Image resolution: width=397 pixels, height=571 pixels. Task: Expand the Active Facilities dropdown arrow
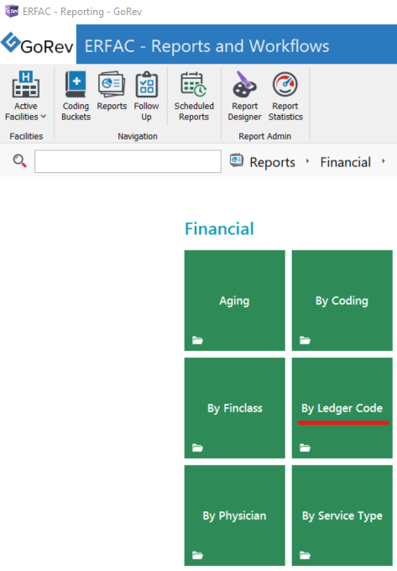44,117
